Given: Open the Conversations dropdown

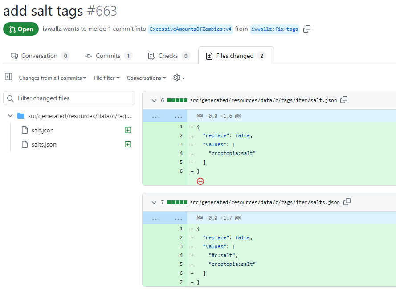Looking at the screenshot, I should tap(146, 78).
